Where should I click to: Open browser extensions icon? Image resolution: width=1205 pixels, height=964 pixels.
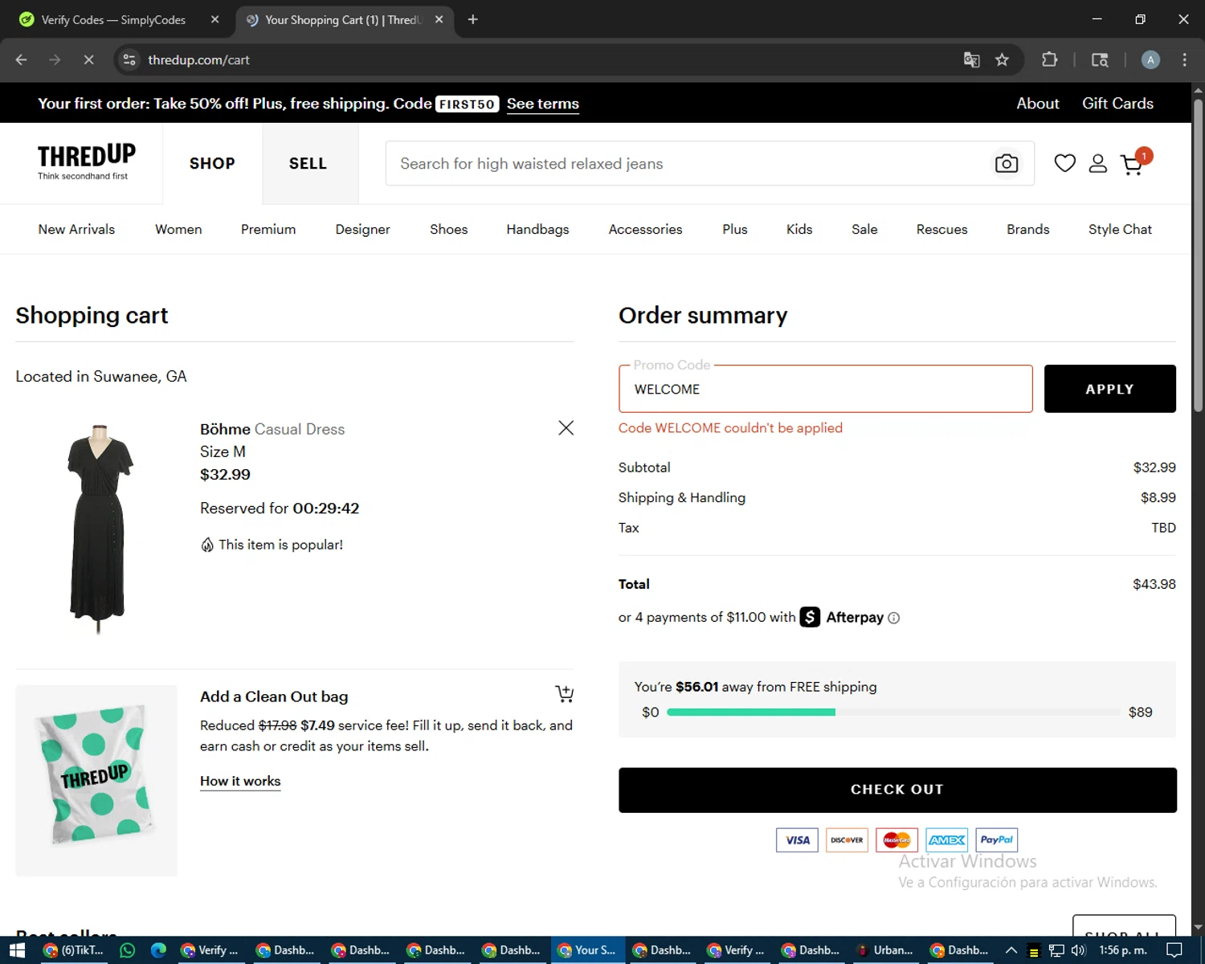click(x=1049, y=59)
